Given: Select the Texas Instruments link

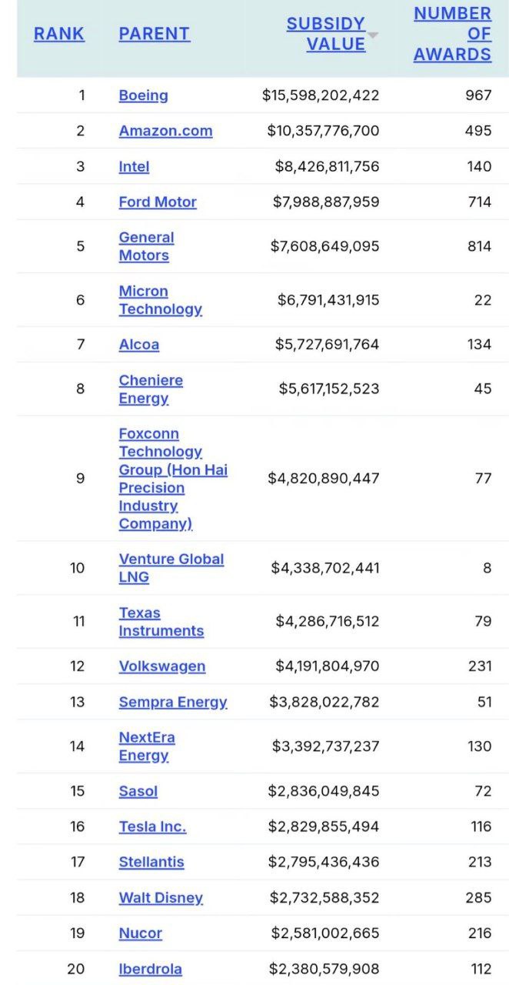Looking at the screenshot, I should tap(161, 622).
